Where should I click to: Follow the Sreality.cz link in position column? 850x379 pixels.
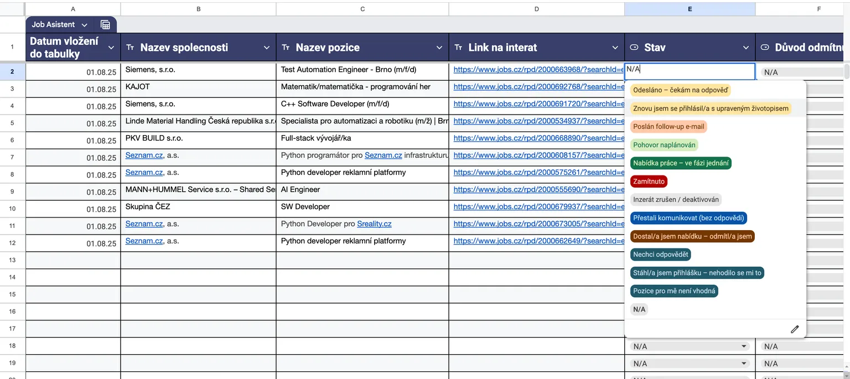374,224
